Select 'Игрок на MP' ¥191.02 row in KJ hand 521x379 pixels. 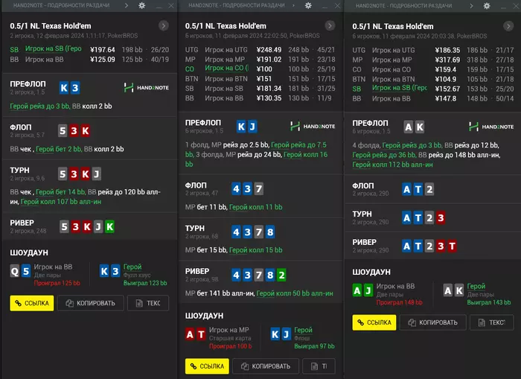point(260,59)
